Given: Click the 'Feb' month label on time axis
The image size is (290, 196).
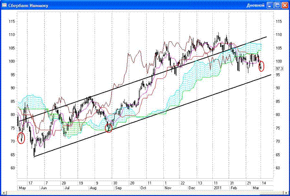Looking at the screenshot, I should (234, 188).
